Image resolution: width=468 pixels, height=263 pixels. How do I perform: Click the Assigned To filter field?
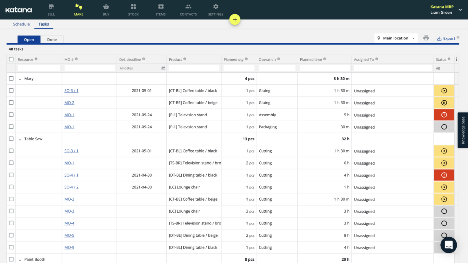393,68
